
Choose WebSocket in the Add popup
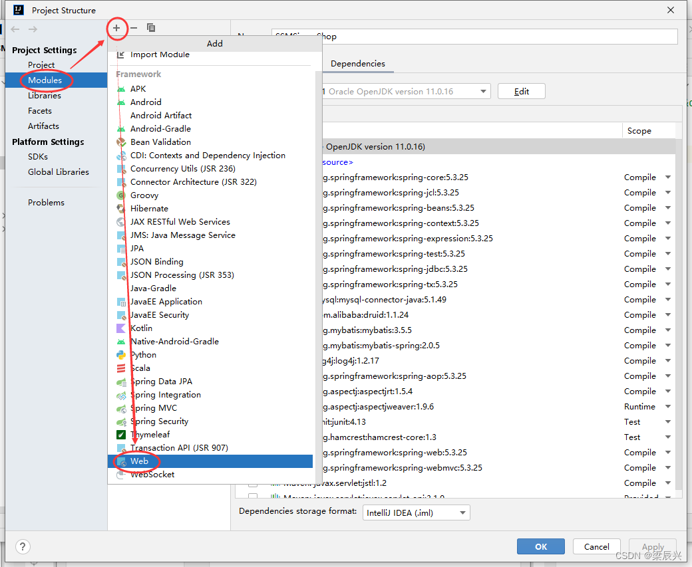click(210, 475)
